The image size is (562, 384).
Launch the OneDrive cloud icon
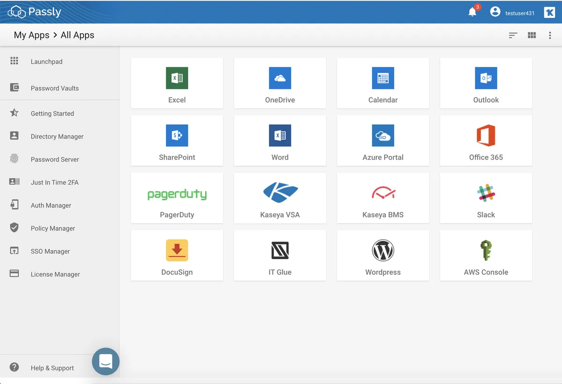click(280, 78)
